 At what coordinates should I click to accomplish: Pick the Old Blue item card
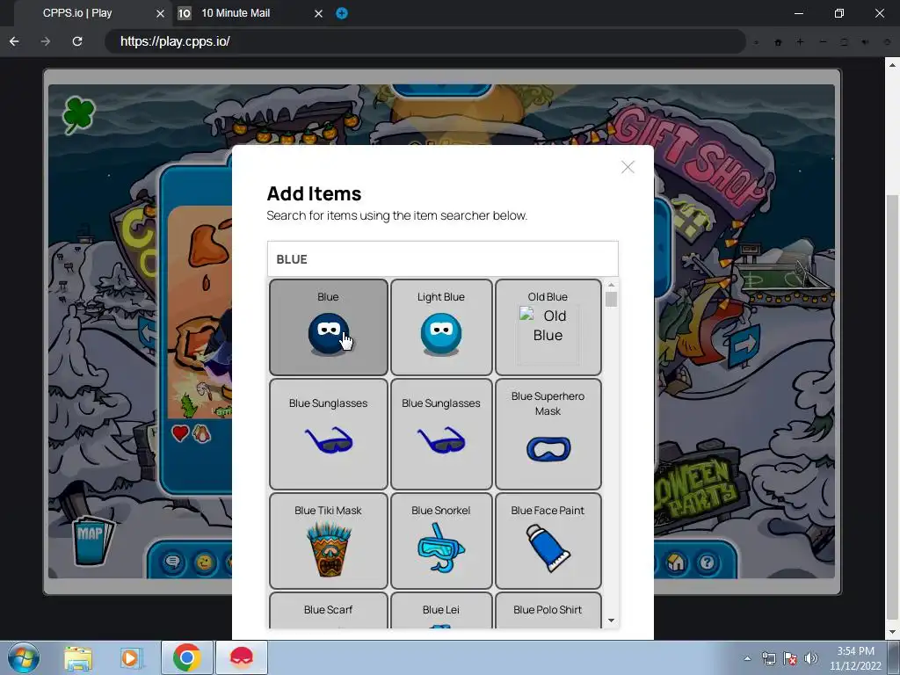pos(548,327)
